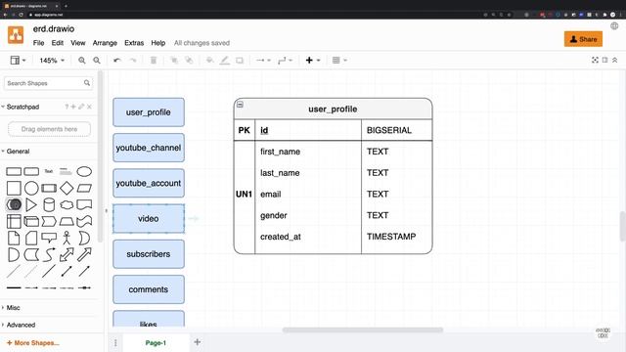Collapse the toolbar with chevron icon
Viewport: 626px width, 352px height.
615,60
